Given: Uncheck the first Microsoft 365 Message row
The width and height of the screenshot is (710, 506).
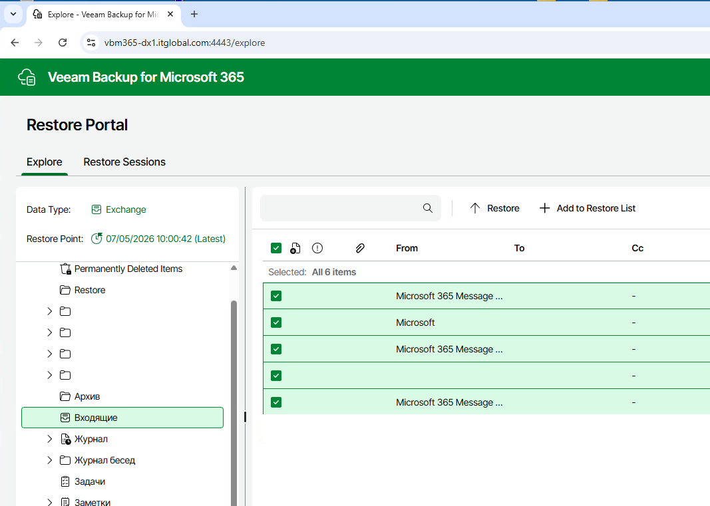Looking at the screenshot, I should [276, 296].
